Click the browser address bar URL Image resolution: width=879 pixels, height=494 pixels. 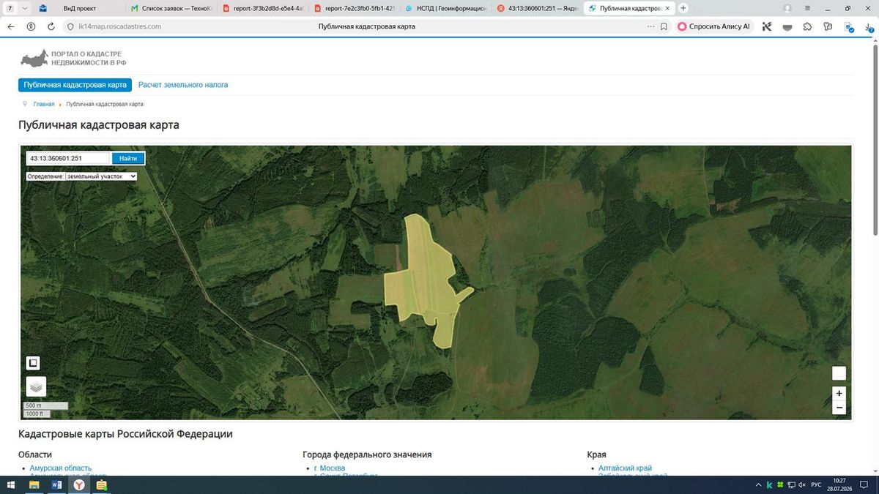(x=119, y=26)
